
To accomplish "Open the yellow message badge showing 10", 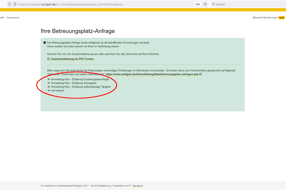I will [x=281, y=18].
